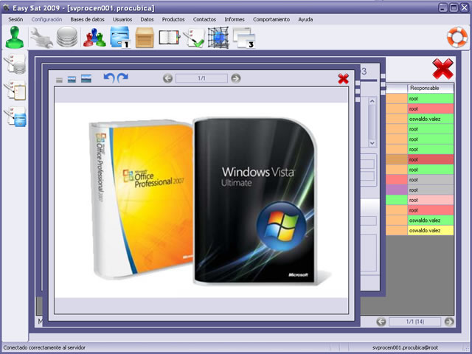Open the contacts address book icon

pyautogui.click(x=169, y=38)
